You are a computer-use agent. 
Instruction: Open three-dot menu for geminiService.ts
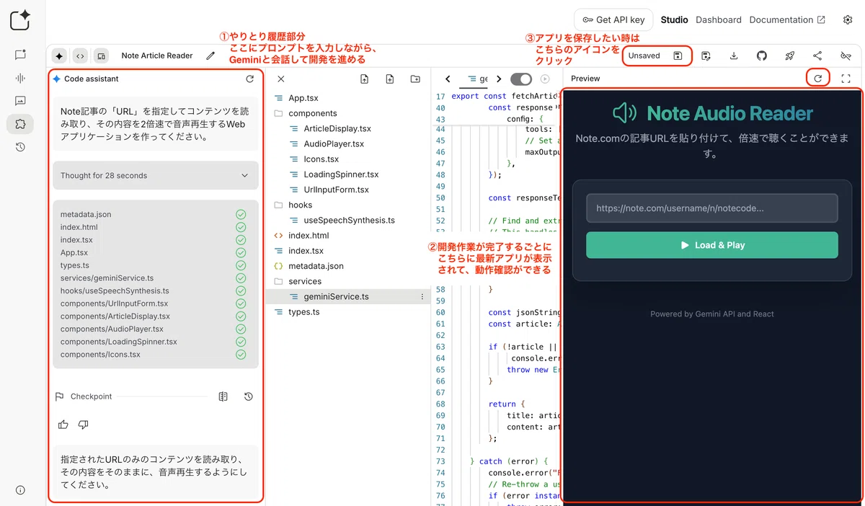point(422,296)
